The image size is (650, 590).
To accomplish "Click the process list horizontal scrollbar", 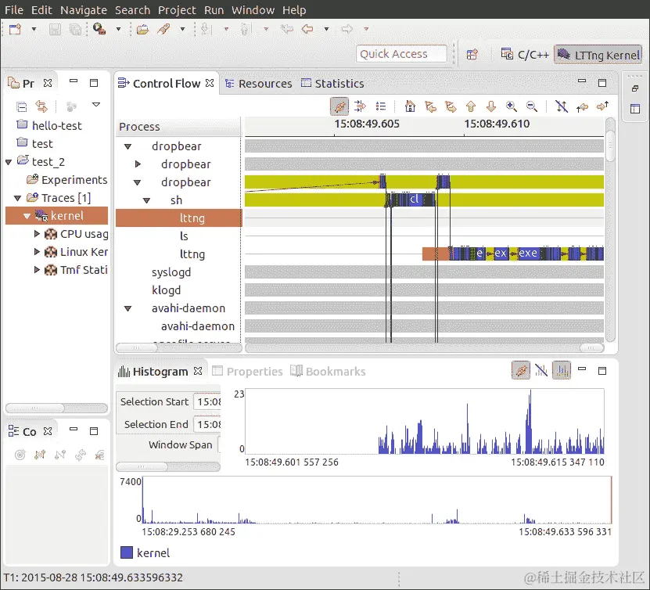I will coord(178,347).
